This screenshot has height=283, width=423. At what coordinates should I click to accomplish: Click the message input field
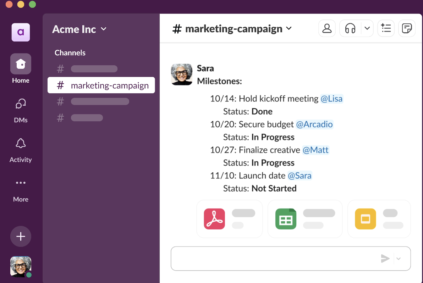273,259
